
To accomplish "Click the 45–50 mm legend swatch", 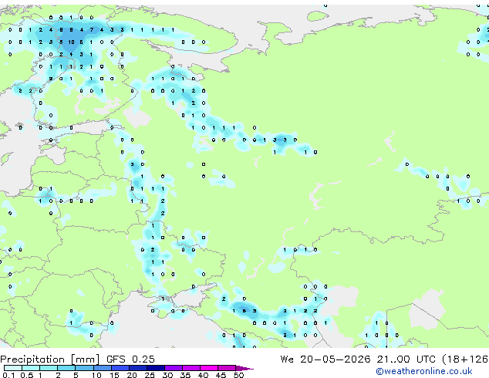I will coord(227,368).
